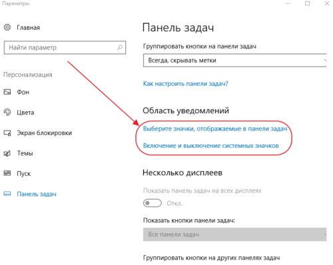Click the Несколько дисплеев heading
This screenshot has height=265, width=333.
point(182,172)
